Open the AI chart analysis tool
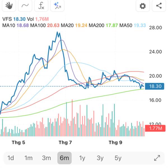 (x=58, y=6)
